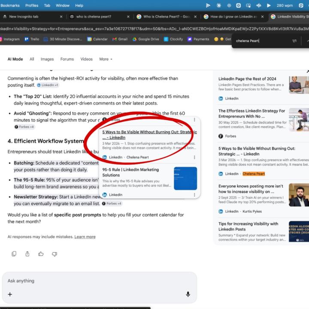Close the New Incognito tab
This screenshot has width=309, height=309.
pos(61,17)
